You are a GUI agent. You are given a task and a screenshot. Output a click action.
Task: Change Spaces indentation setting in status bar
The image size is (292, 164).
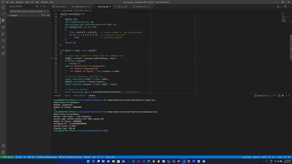tap(256, 157)
